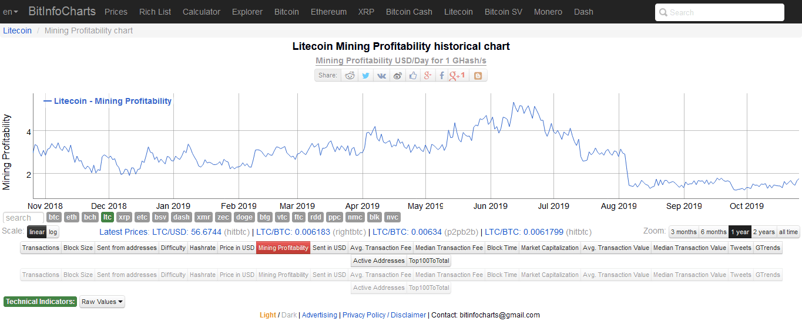The width and height of the screenshot is (802, 321).
Task: Select the nvc coin tag
Action: [392, 217]
